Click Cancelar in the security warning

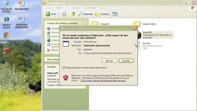tap(126, 61)
